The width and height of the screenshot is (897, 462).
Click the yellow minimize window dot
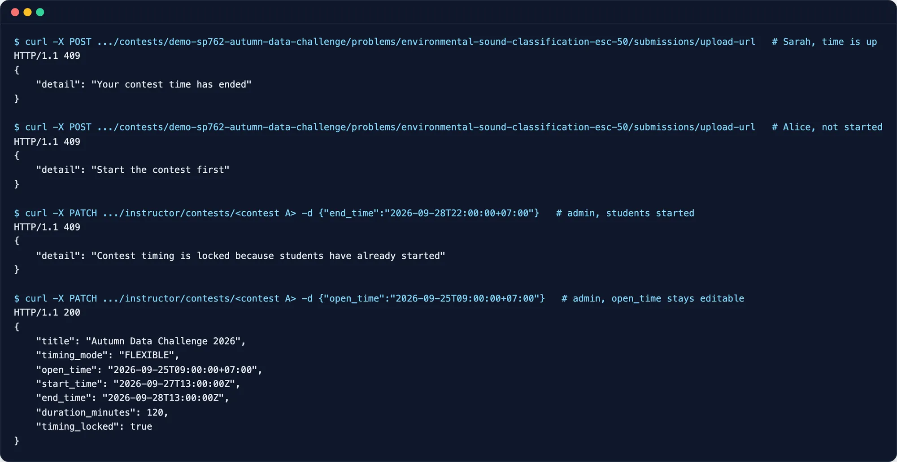tap(27, 12)
